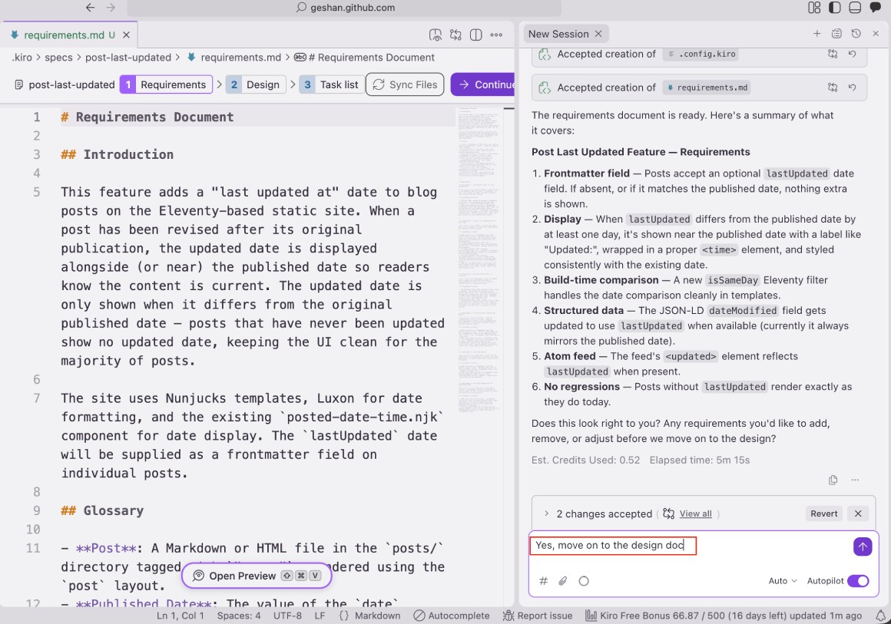Send the message with purple arrow button

(x=863, y=546)
